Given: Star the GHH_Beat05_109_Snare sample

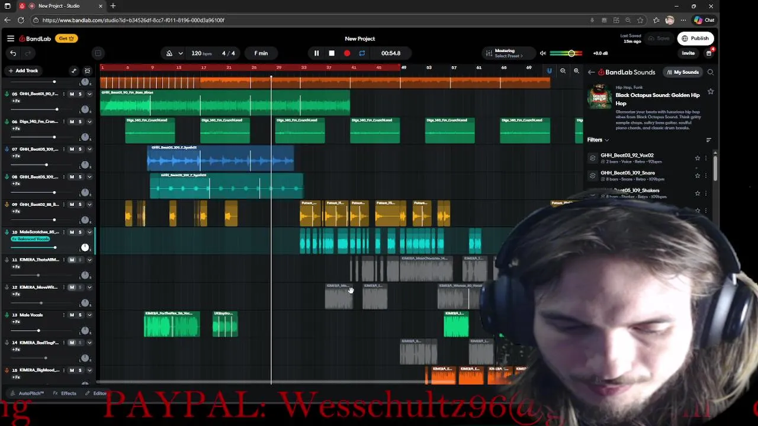Looking at the screenshot, I should click(697, 176).
